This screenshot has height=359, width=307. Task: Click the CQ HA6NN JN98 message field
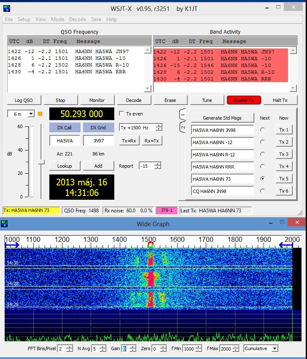tap(223, 191)
